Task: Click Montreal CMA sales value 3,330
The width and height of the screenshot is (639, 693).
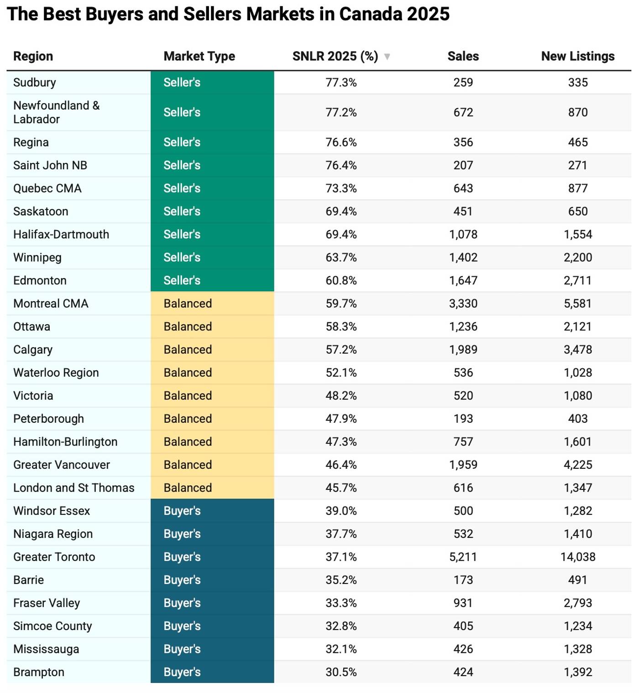Action: point(463,304)
